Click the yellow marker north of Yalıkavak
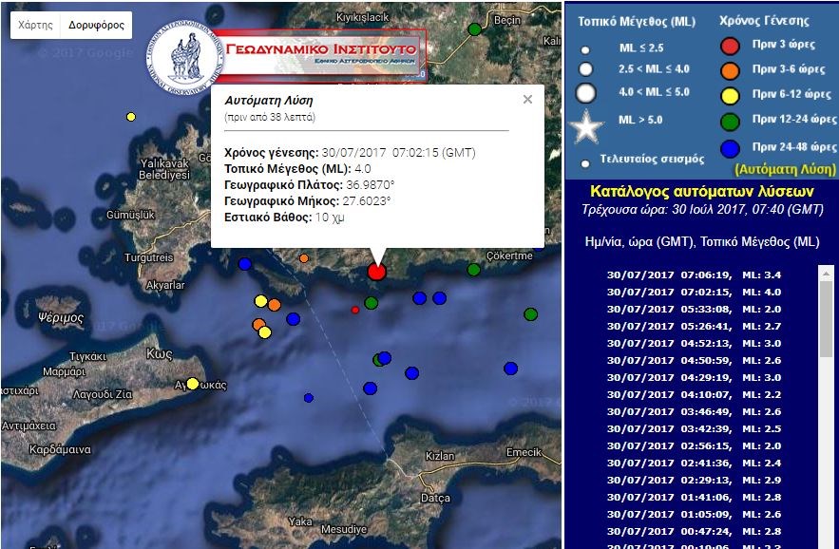This screenshot has height=549, width=839. coord(131,117)
